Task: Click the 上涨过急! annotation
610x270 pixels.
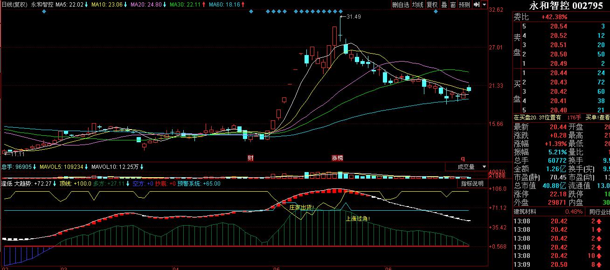Action: point(357,218)
